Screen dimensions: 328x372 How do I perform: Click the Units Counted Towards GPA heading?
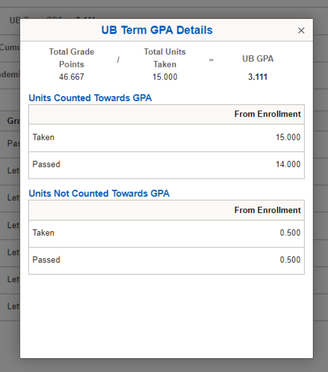pyautogui.click(x=90, y=98)
